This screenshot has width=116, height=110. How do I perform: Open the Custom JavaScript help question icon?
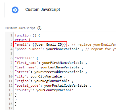point(39,28)
